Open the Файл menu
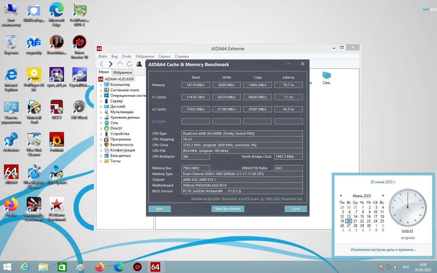 click(103, 56)
